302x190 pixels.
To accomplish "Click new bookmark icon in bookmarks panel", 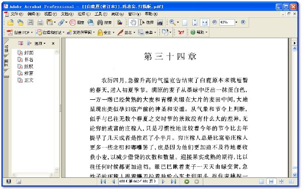I will 21,43.
